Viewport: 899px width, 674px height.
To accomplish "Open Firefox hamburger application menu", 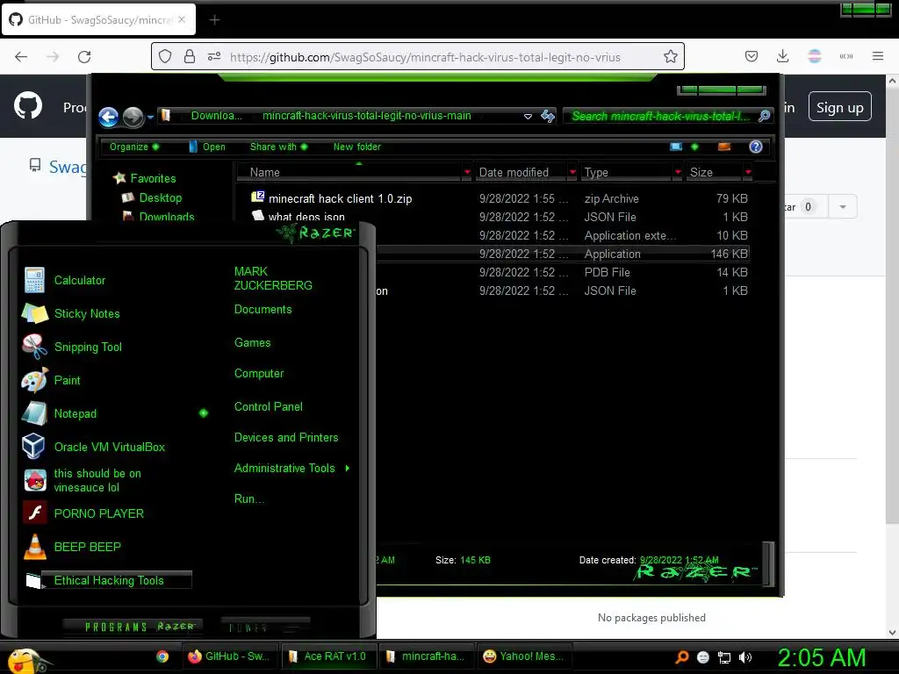I will [x=878, y=56].
